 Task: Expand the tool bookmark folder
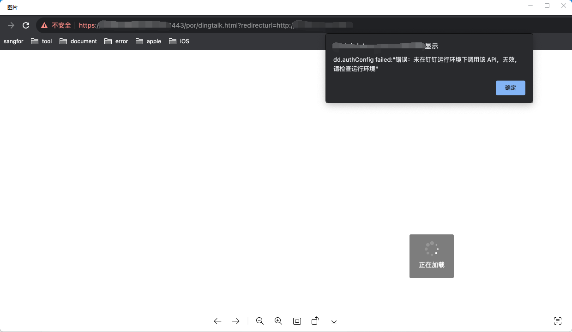pos(42,41)
